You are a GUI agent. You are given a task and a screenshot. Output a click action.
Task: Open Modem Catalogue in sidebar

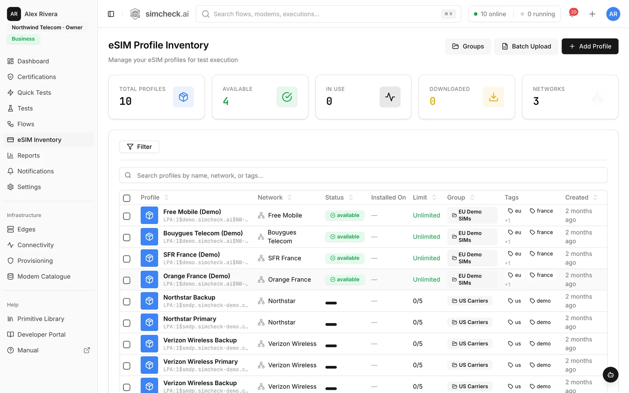tap(49, 277)
